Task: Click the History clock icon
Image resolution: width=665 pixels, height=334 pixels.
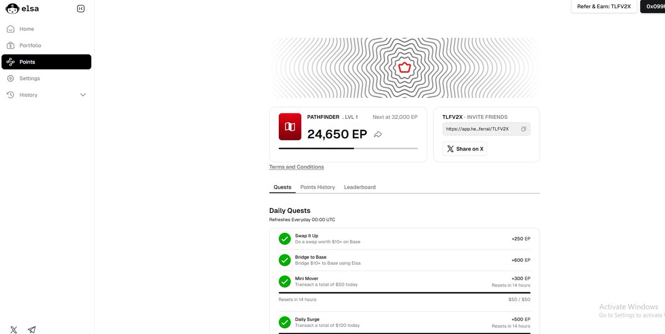Action: (11, 95)
